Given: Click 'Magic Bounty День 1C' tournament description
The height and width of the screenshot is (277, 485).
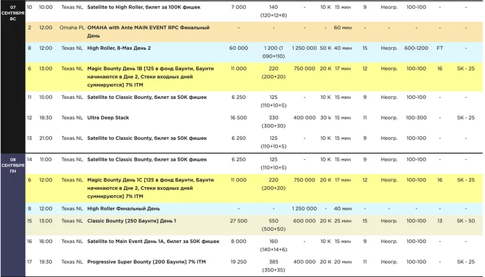Looking at the screenshot, I should (x=150, y=188).
